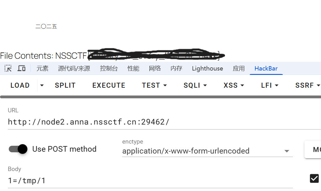The height and width of the screenshot is (191, 321).
Task: Click the SPLIT button
Action: tap(65, 85)
